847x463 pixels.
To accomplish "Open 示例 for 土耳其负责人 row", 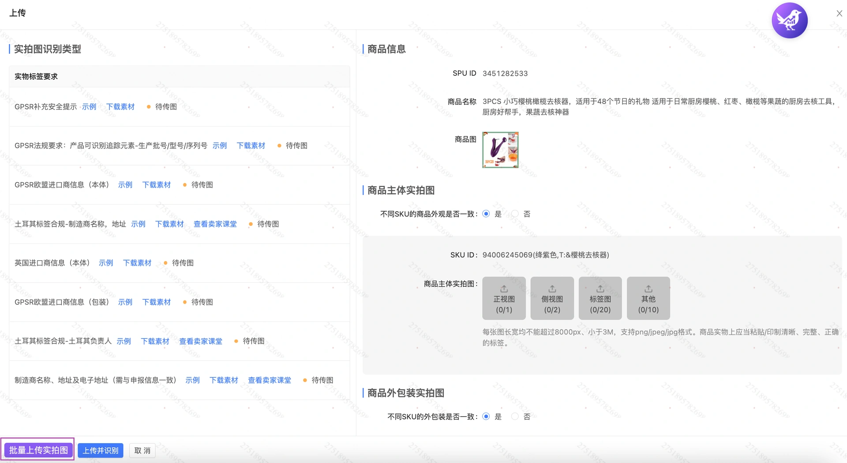I will tap(124, 341).
